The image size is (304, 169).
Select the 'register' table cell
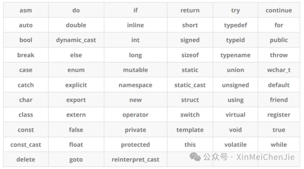tap(279, 115)
